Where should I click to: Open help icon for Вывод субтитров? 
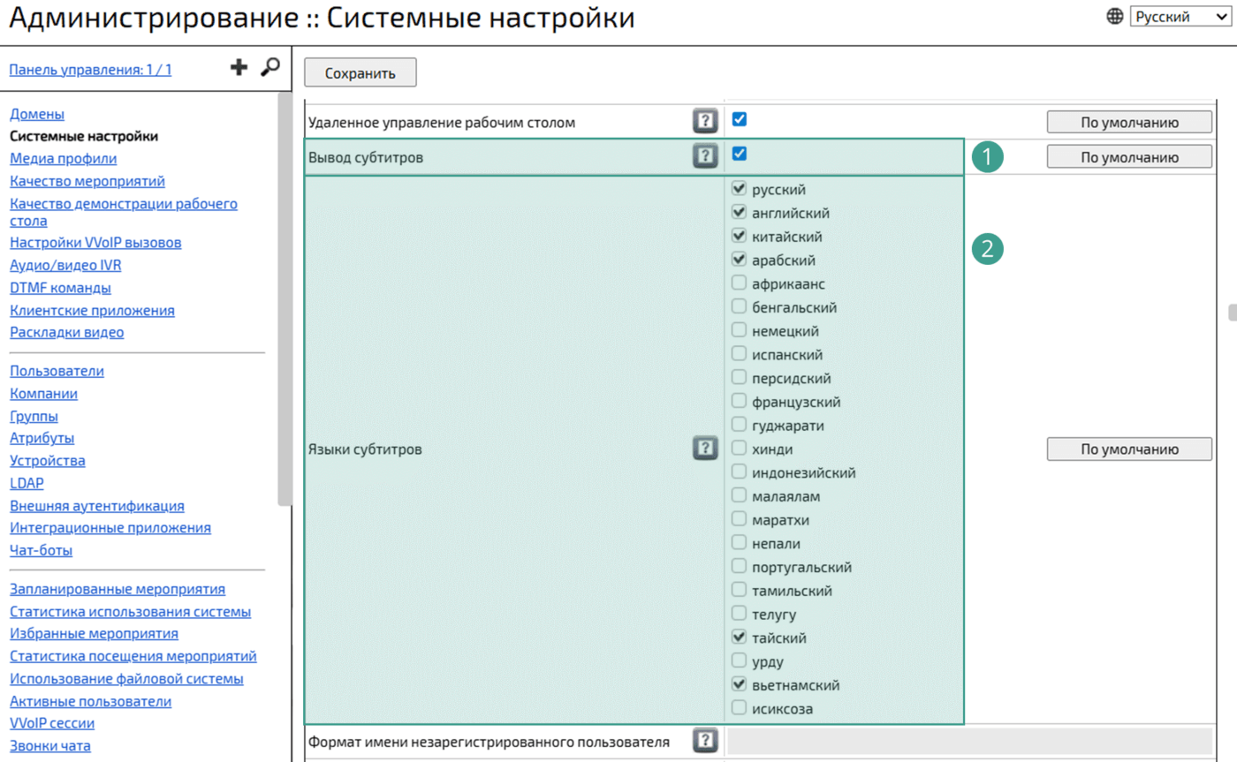[703, 157]
